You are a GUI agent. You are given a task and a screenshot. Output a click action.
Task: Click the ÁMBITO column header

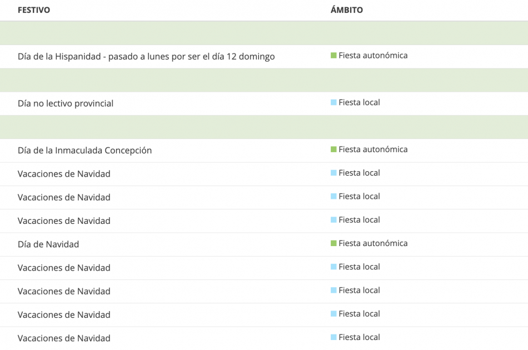346,10
